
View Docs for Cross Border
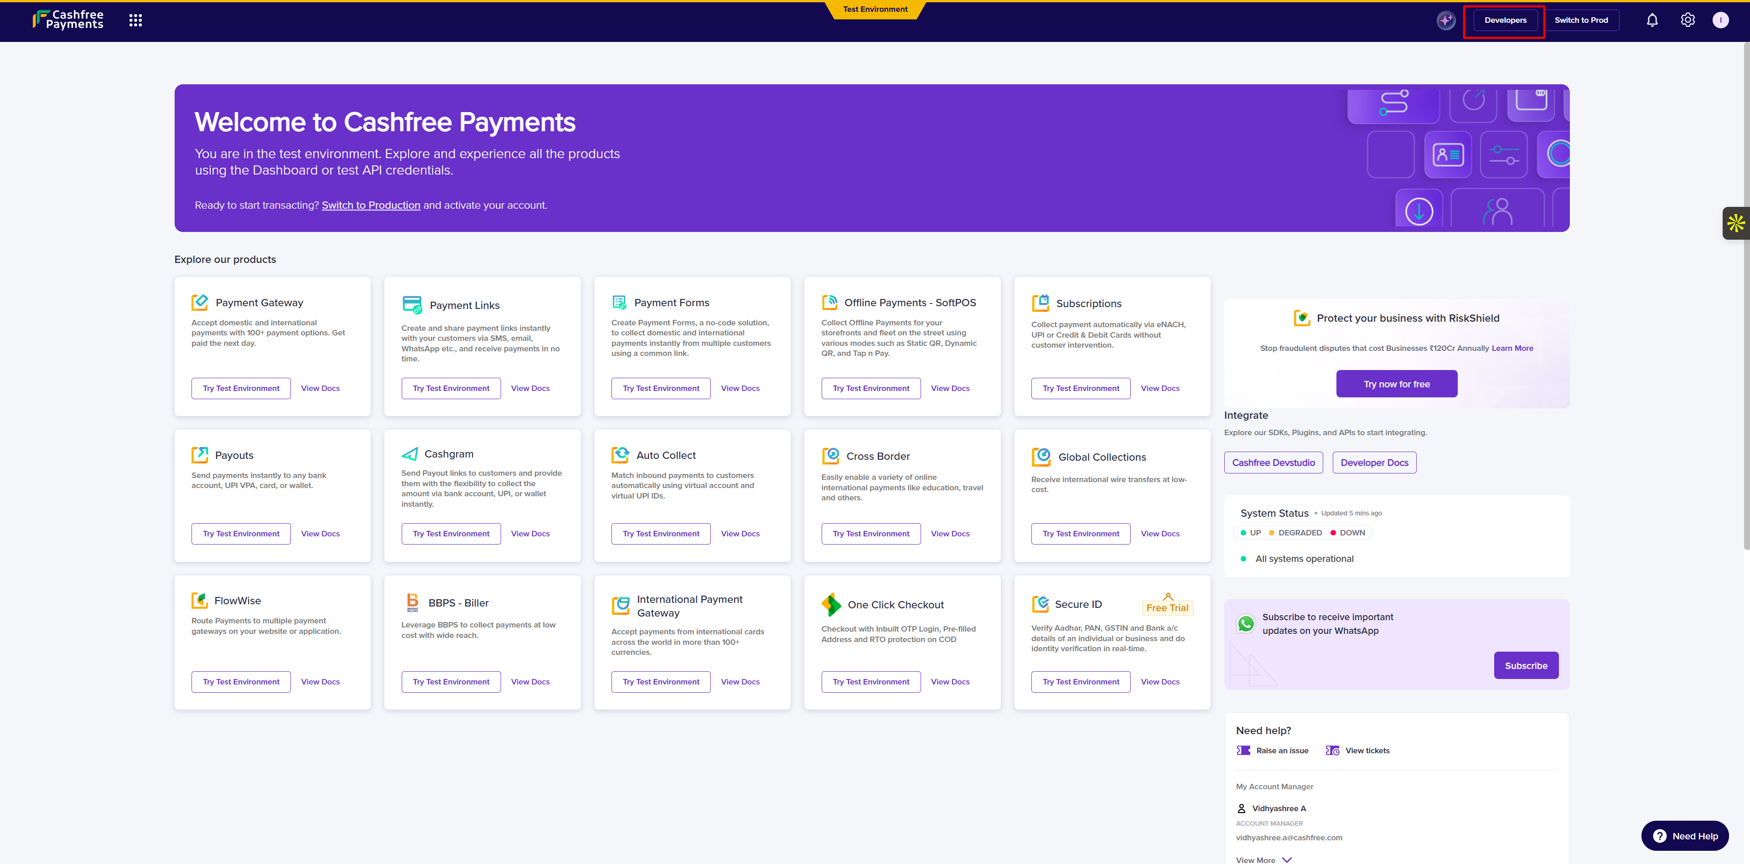click(x=950, y=534)
